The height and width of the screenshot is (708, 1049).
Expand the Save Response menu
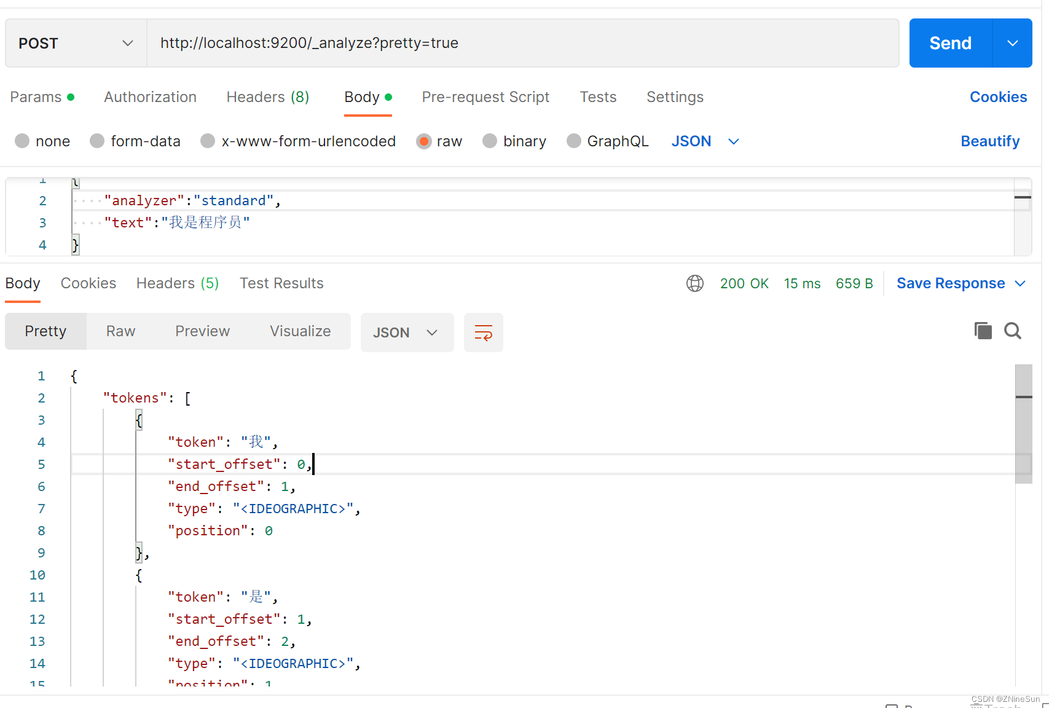[961, 283]
